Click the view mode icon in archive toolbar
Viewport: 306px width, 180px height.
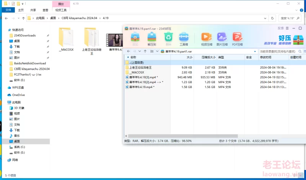click(151, 51)
